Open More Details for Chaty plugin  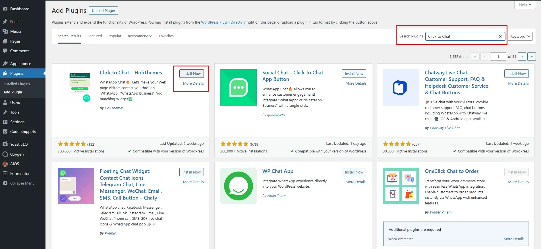coord(193,182)
